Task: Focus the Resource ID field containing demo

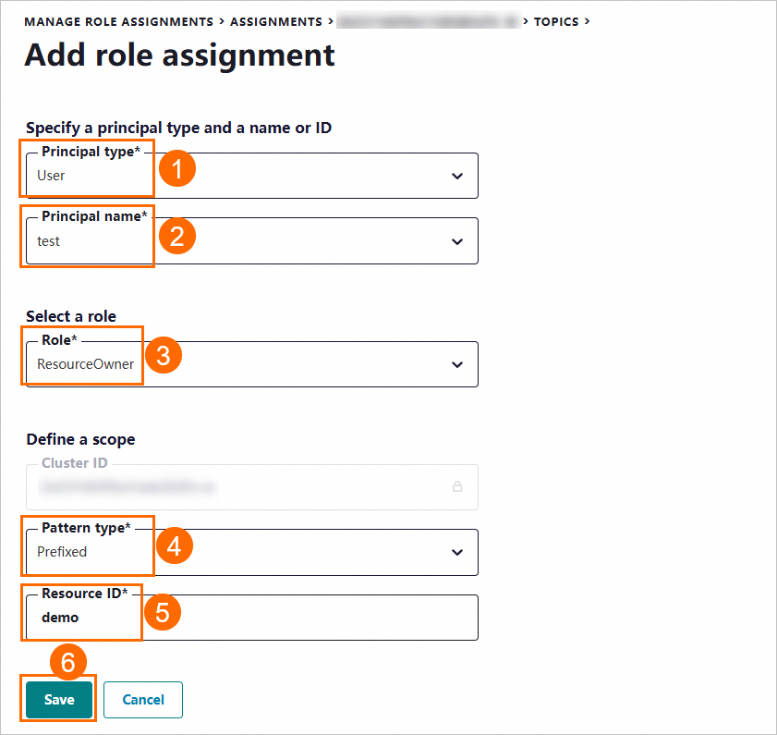Action: click(251, 618)
